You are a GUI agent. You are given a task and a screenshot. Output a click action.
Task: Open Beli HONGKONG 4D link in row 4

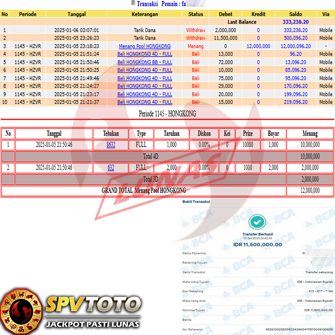pos(145,54)
